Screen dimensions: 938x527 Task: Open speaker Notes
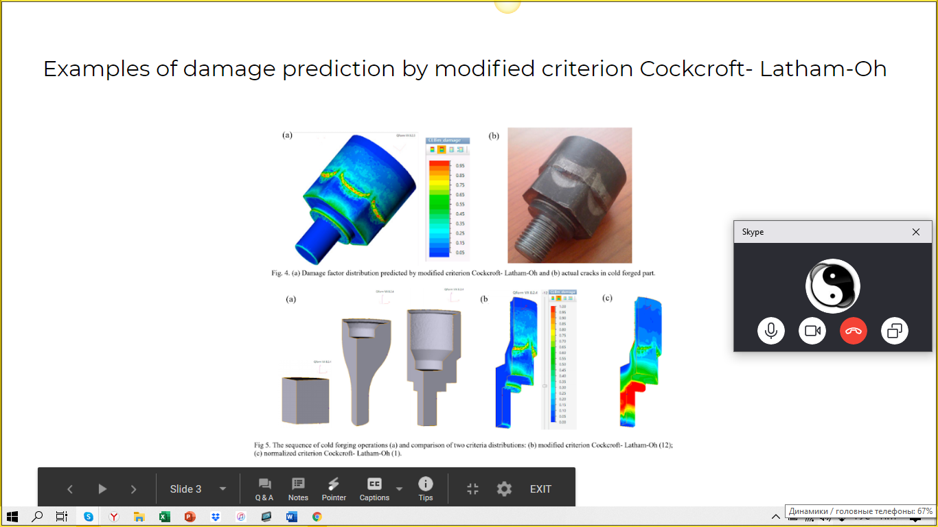coord(298,489)
